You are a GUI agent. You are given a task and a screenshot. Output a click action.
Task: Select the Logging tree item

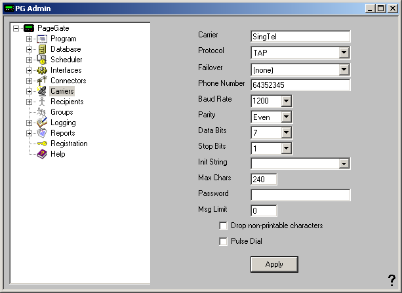[x=63, y=123]
